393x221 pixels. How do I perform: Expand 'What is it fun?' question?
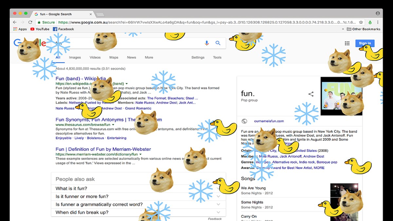click(x=138, y=189)
